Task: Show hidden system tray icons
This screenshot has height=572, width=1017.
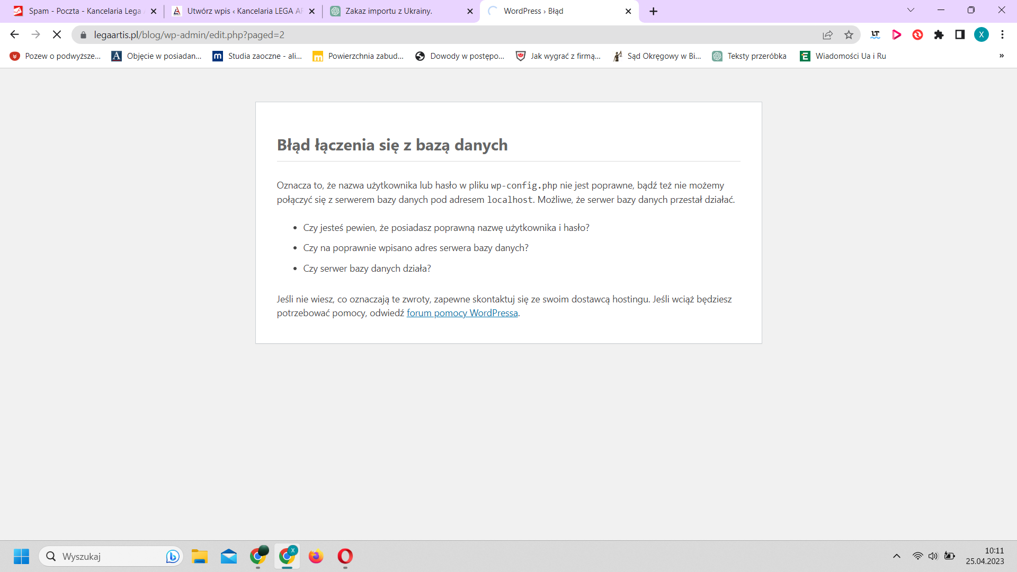Action: 897,556
